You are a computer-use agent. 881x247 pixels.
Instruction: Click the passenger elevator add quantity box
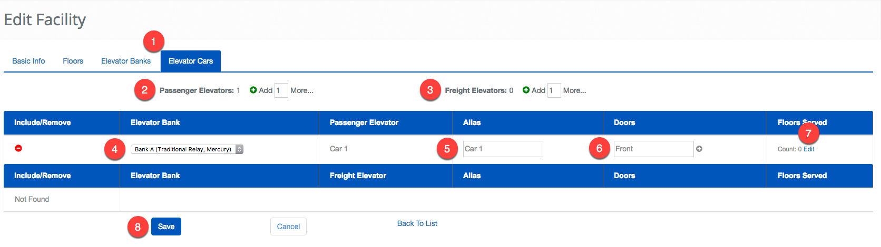pos(281,90)
